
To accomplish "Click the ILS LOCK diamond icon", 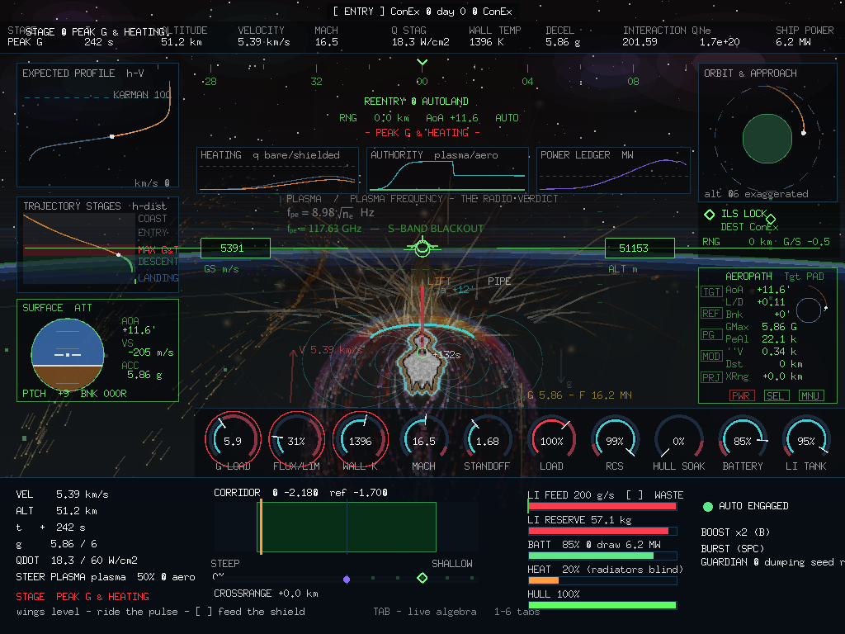I will coord(709,214).
